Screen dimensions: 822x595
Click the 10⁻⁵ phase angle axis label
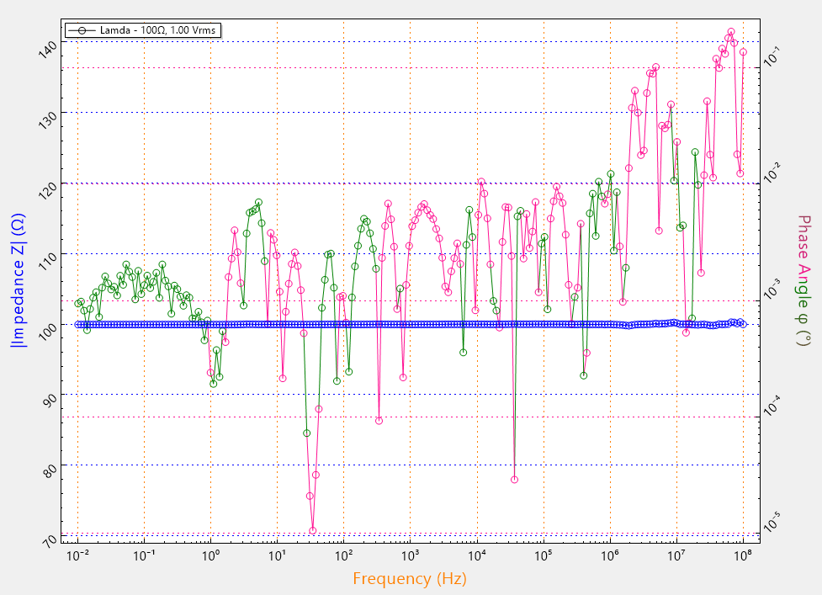[772, 522]
